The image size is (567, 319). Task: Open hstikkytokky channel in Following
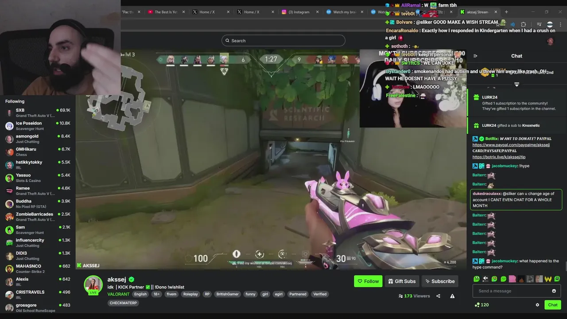coord(38,165)
